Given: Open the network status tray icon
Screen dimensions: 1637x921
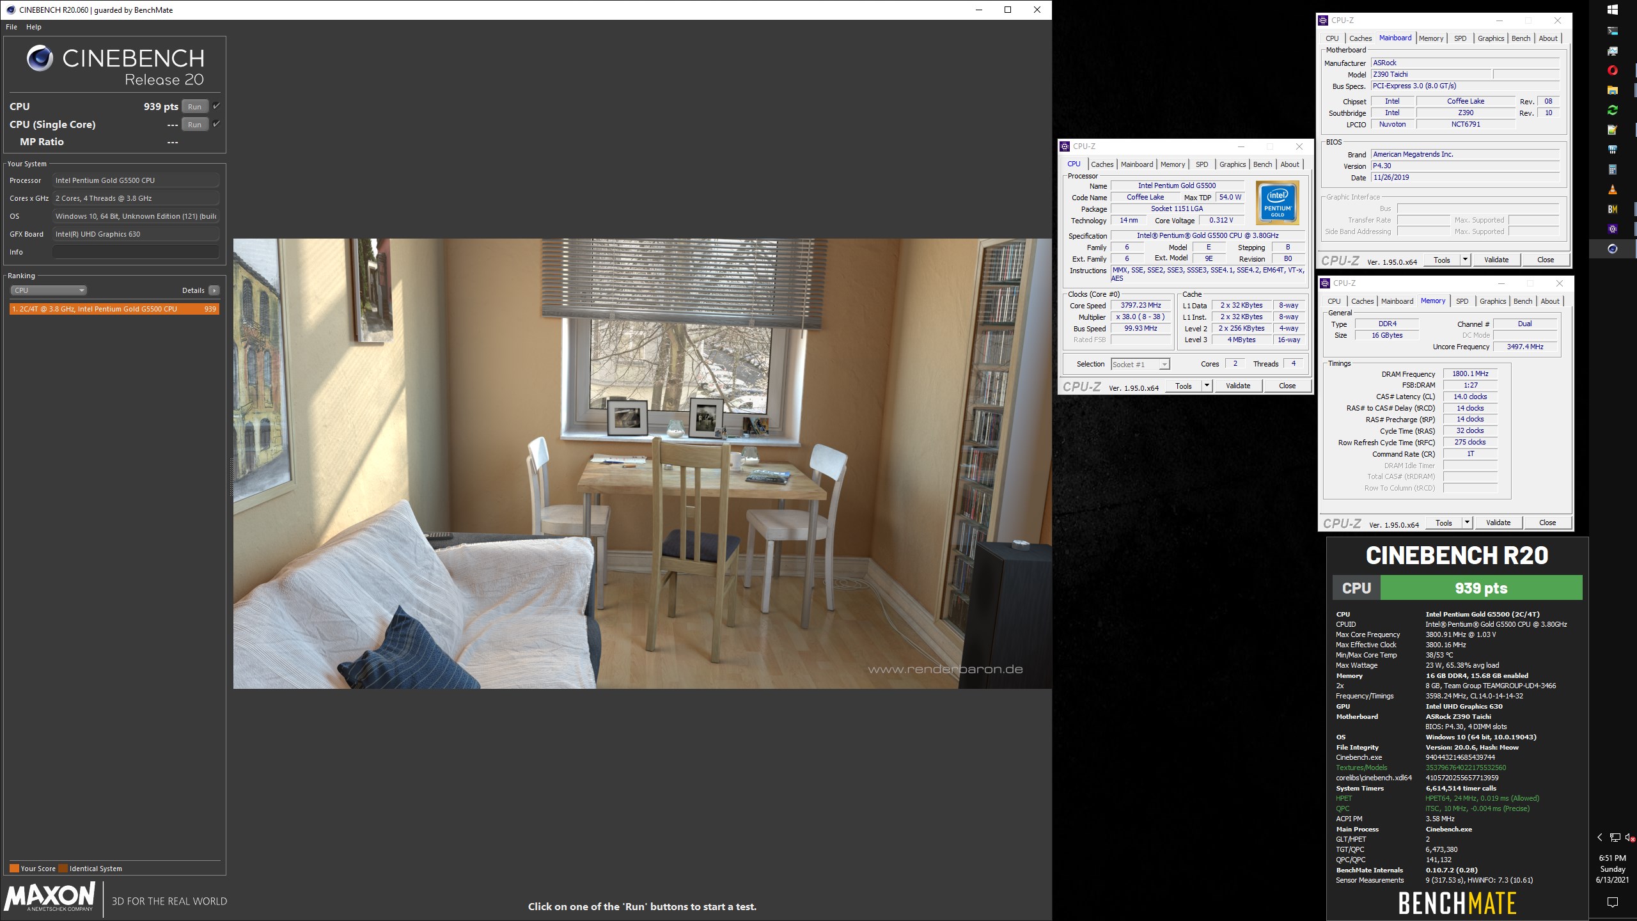Looking at the screenshot, I should pyautogui.click(x=1615, y=837).
